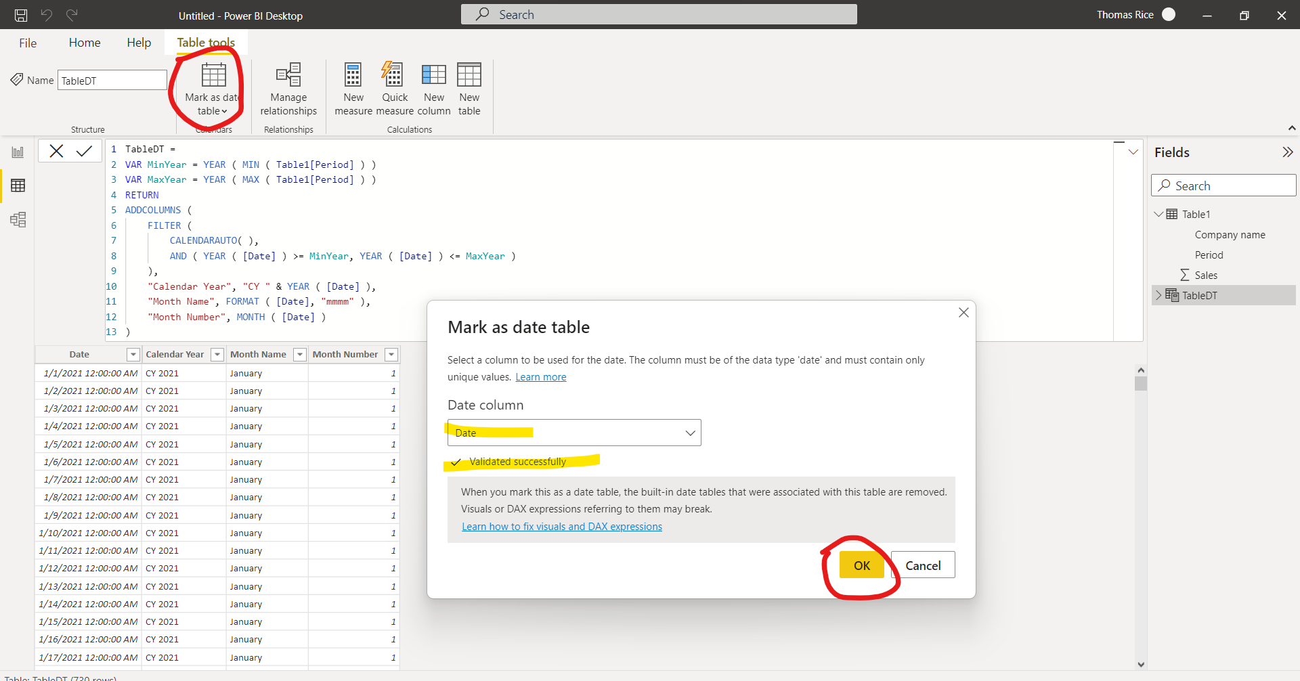The image size is (1300, 681).
Task: Click the Save icon in title bar
Action: click(x=21, y=15)
